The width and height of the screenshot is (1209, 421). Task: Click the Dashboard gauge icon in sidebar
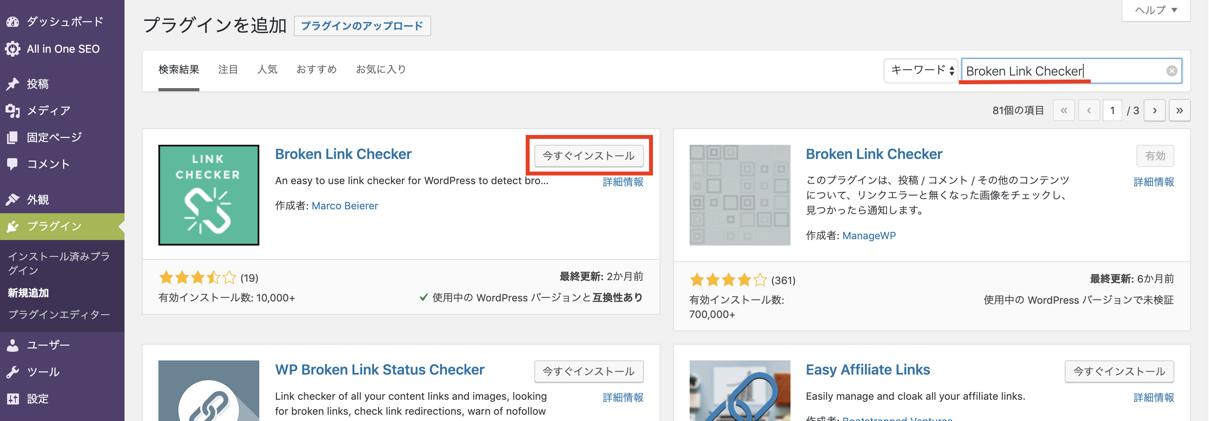tap(13, 22)
